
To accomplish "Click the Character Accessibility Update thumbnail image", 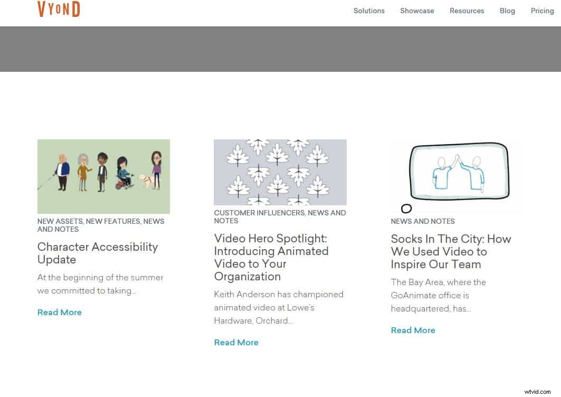I will coord(103,176).
